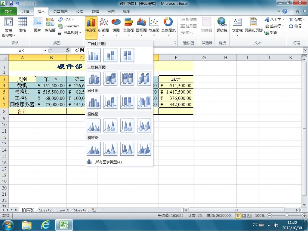Insert a 3D cone chart
This screenshot has height=231, width=308.
(144, 125)
